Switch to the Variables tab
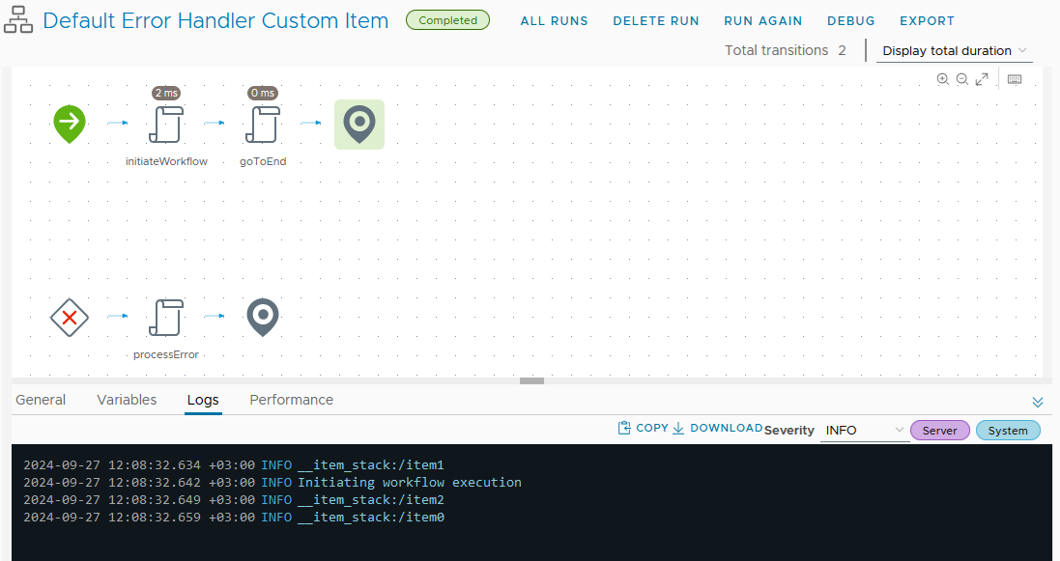Image resolution: width=1060 pixels, height=561 pixels. click(127, 400)
